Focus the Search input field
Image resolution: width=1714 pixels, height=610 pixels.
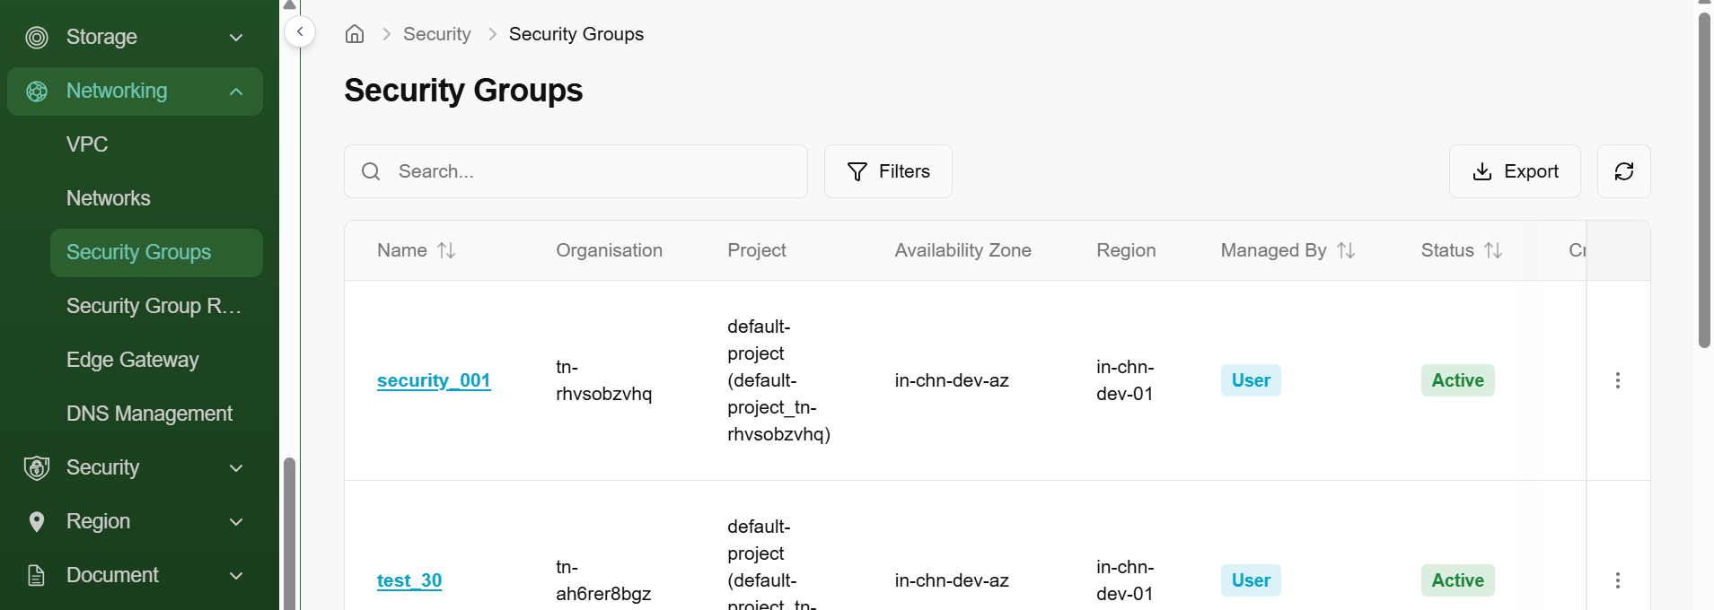[593, 171]
